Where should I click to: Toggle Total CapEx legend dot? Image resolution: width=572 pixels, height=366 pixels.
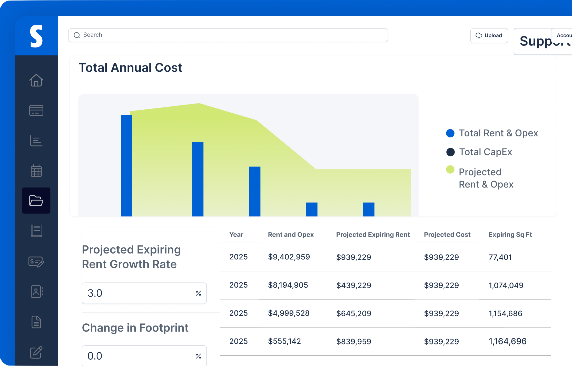pyautogui.click(x=450, y=152)
